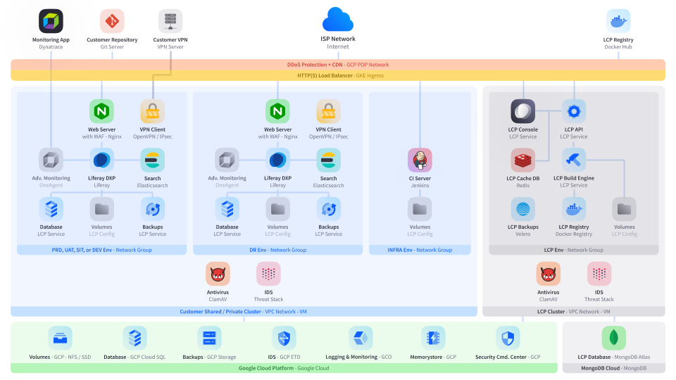The width and height of the screenshot is (676, 380).
Task: Click the LCP Build Engine icon
Action: coord(574,160)
